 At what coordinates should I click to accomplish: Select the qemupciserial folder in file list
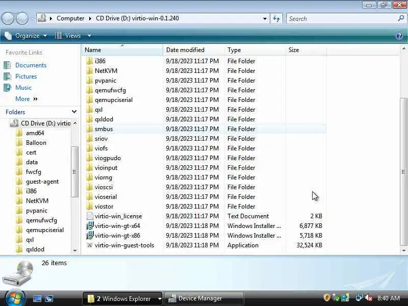[x=114, y=100]
